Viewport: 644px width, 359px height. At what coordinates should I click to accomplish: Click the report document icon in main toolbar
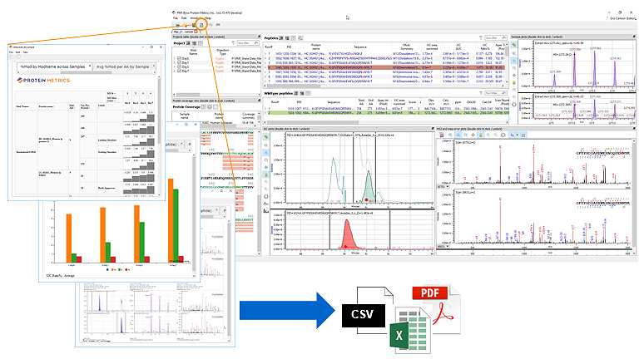point(201,25)
